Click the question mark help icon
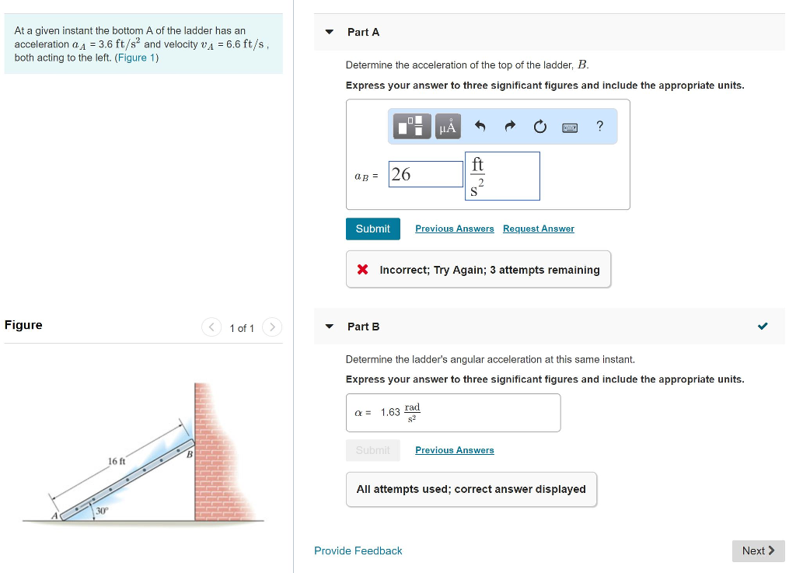The image size is (796, 573). (x=599, y=126)
